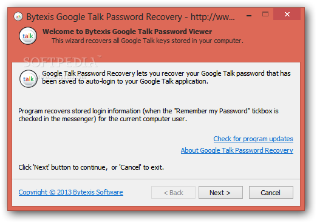The width and height of the screenshot is (317, 223).
Task: Click the Softpedia watermark logo
Action: (60, 62)
